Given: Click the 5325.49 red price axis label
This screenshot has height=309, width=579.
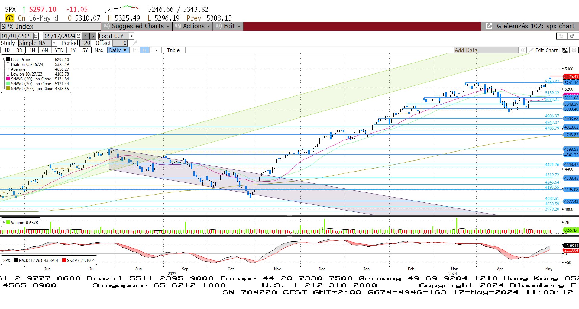Looking at the screenshot, I should [571, 76].
